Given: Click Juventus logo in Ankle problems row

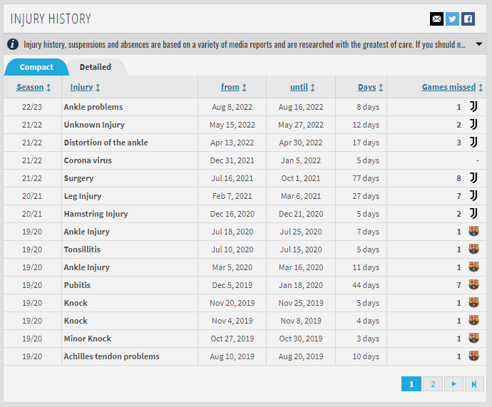Looking at the screenshot, I should (473, 107).
